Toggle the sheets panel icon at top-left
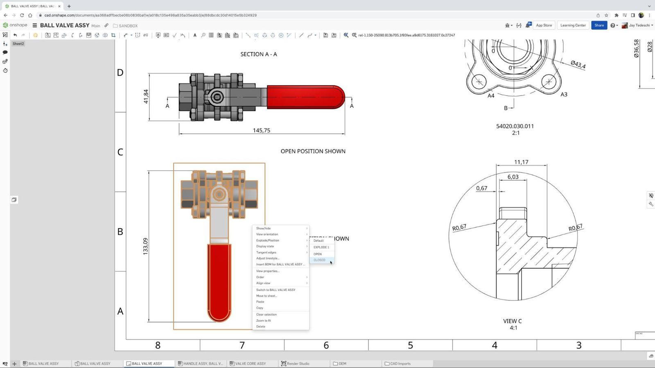This screenshot has width=655, height=368. tap(5, 35)
